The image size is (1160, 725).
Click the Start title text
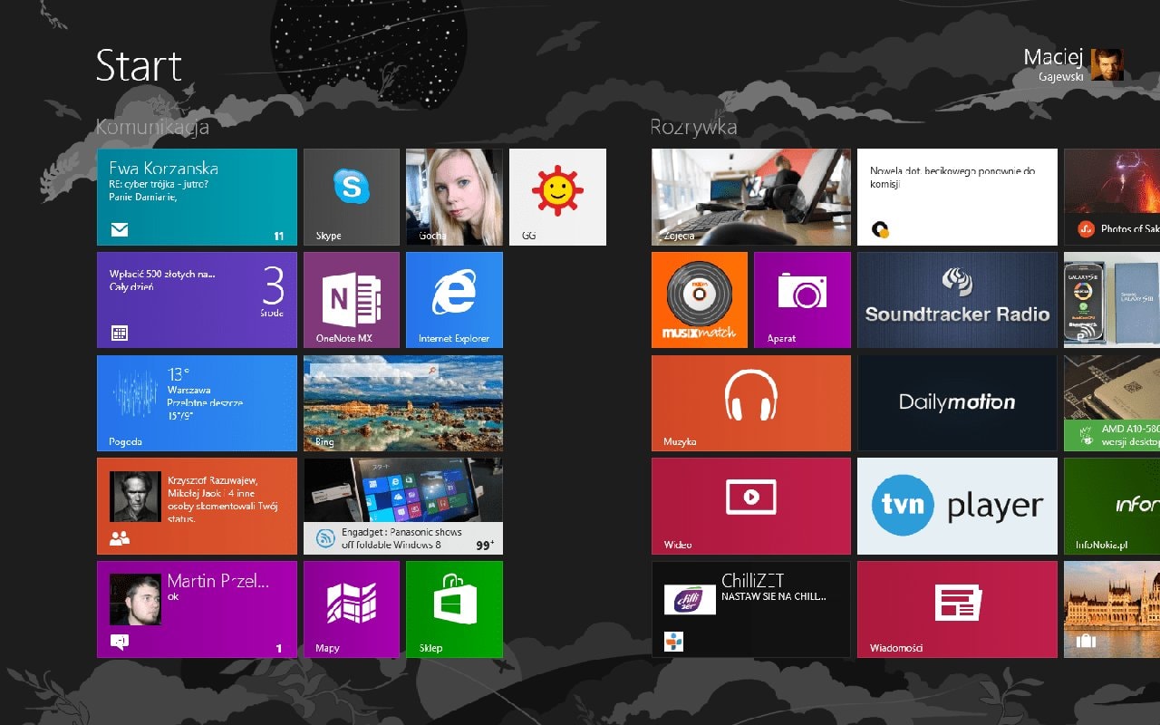click(140, 65)
